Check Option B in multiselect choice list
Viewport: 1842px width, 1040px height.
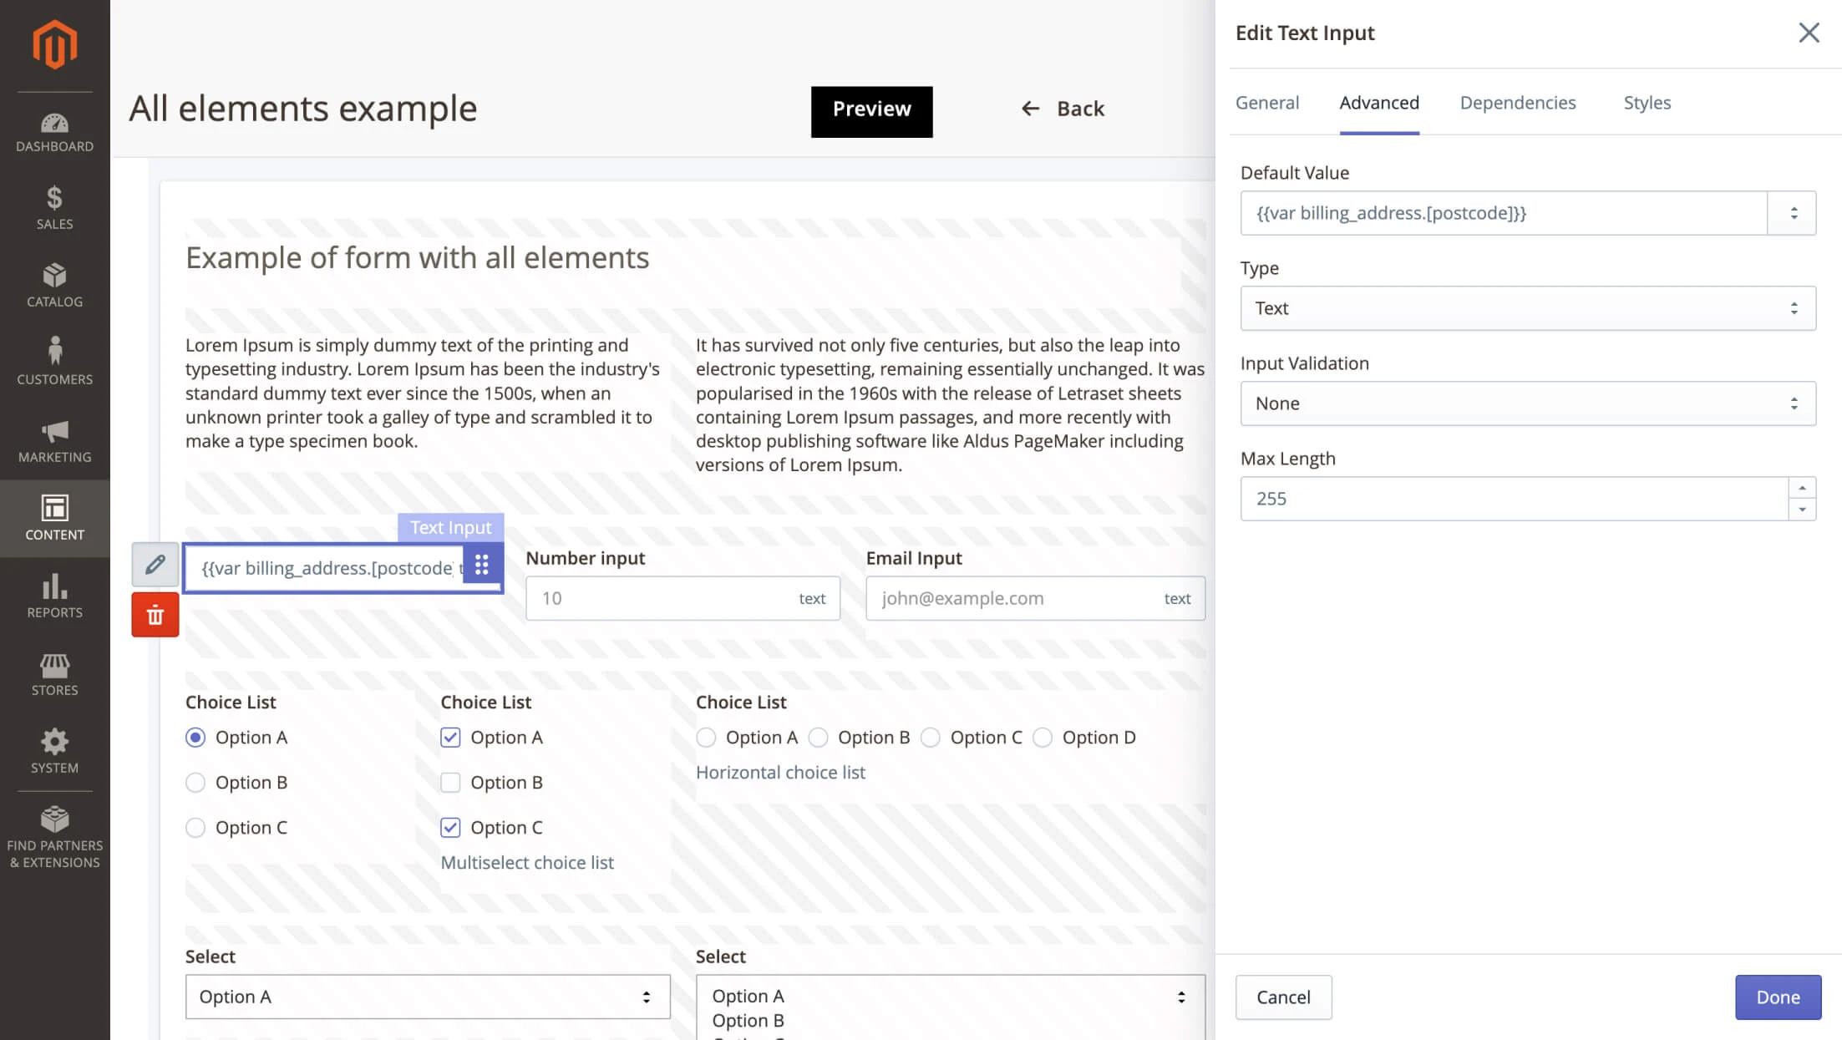point(450,782)
